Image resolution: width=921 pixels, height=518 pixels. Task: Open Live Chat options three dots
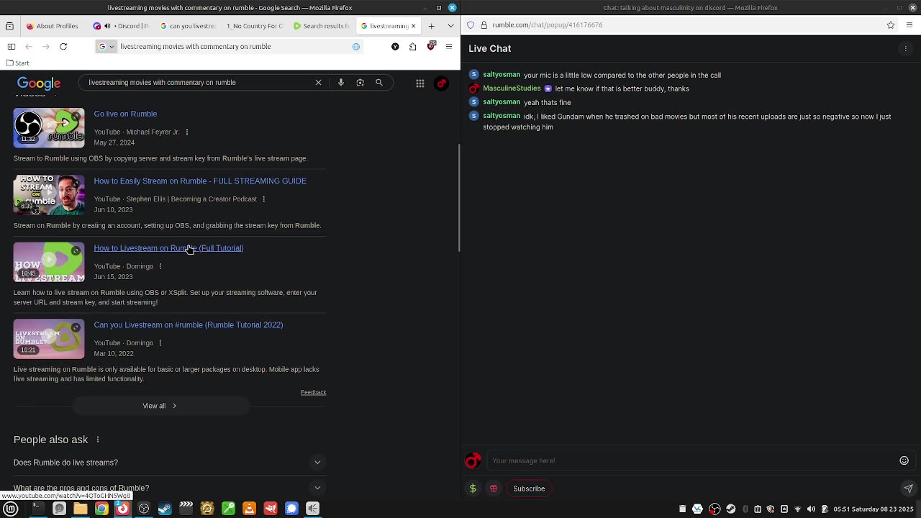tap(906, 49)
